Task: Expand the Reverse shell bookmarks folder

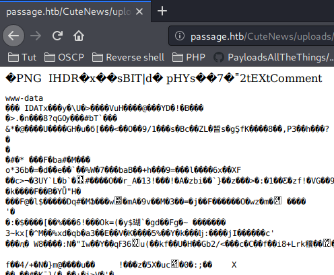Action: click(129, 57)
